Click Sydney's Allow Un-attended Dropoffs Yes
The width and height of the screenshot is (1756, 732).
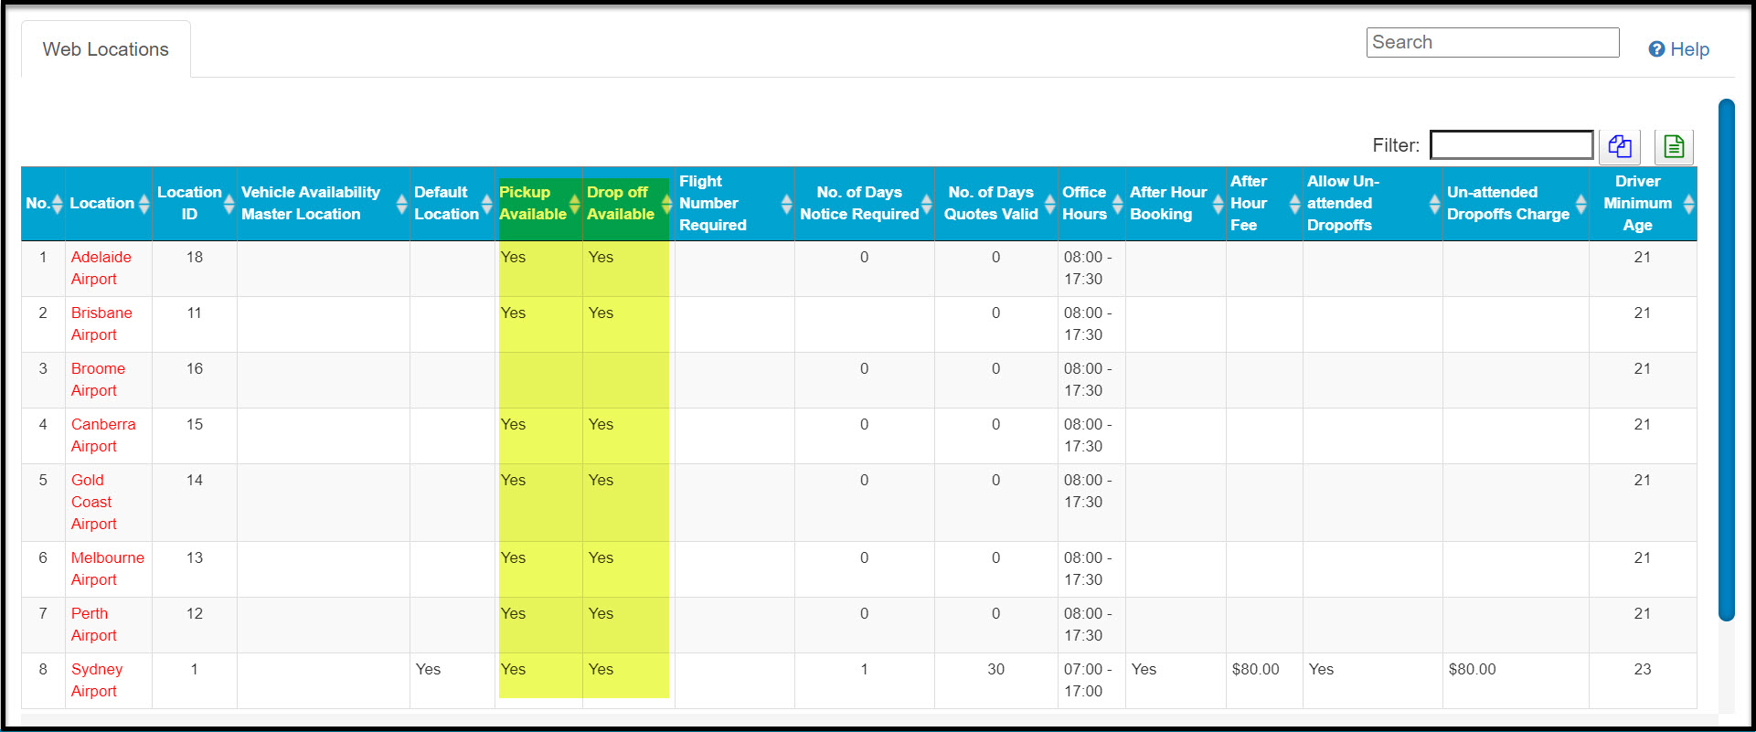click(1321, 670)
